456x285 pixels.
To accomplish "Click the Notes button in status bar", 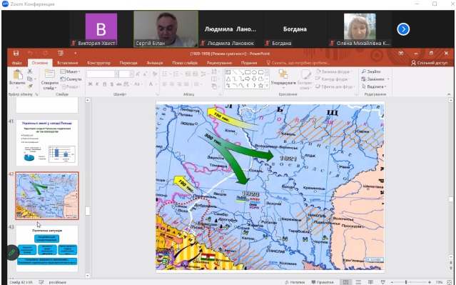I will point(295,282).
